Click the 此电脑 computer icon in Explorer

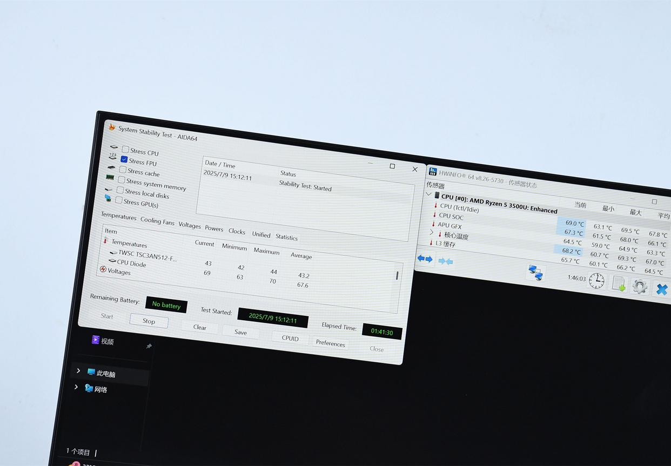coord(91,372)
